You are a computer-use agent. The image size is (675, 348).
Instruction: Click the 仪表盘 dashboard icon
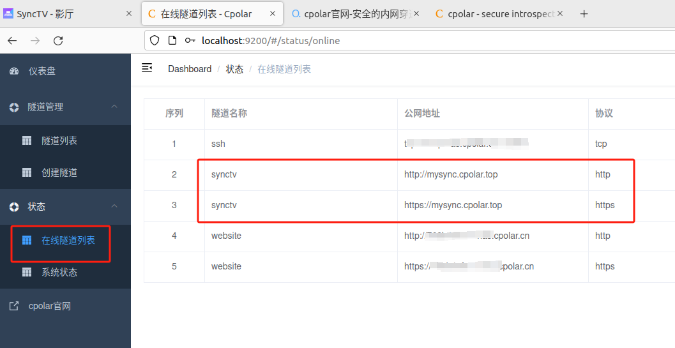(x=14, y=71)
